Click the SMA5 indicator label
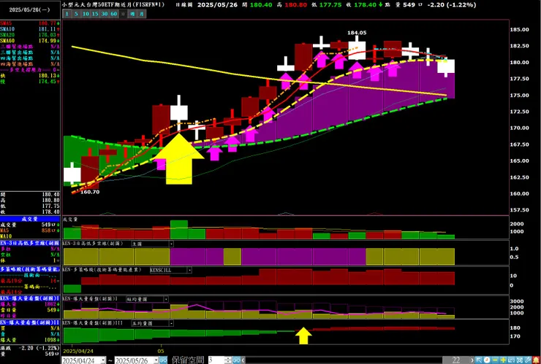The image size is (541, 364). click(6, 23)
